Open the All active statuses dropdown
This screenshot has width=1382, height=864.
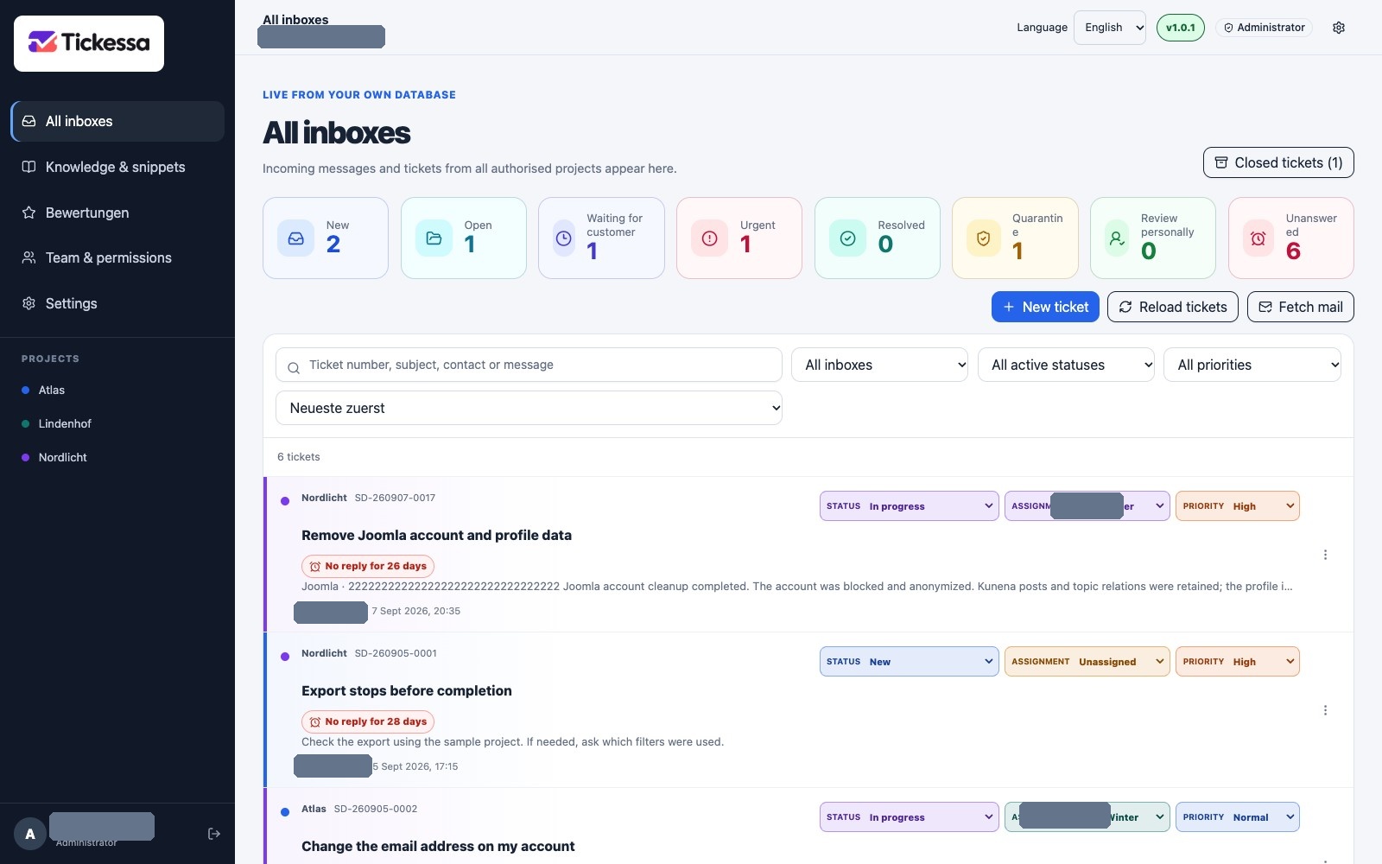1067,365
